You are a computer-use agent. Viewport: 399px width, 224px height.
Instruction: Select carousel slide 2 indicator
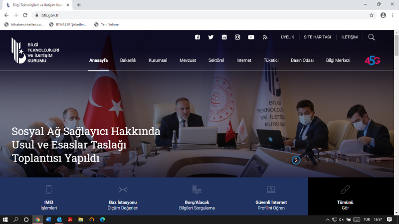[x=296, y=160]
